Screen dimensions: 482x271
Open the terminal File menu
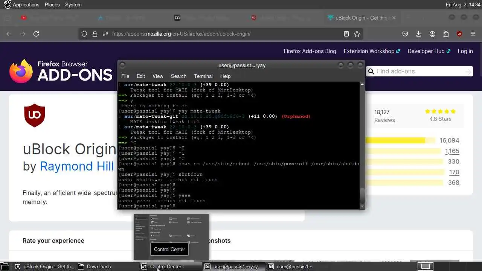[x=125, y=76]
